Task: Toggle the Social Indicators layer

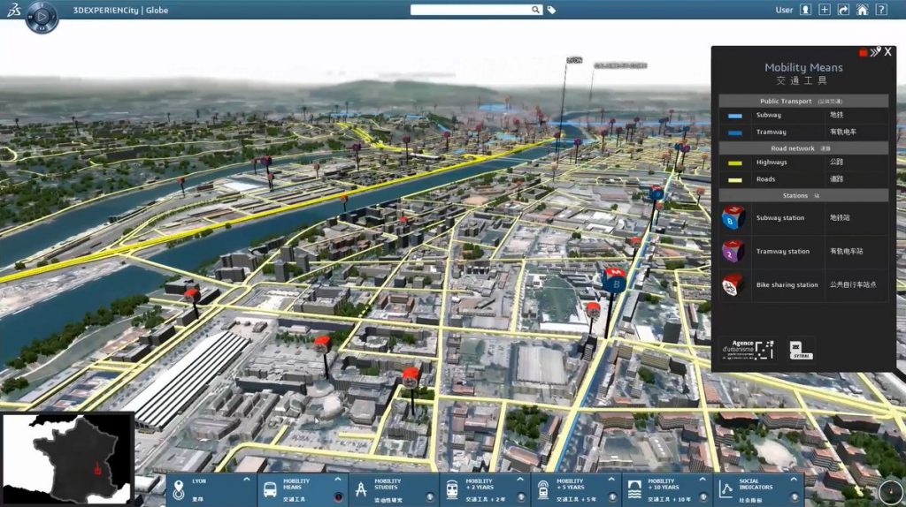Action: (x=795, y=497)
